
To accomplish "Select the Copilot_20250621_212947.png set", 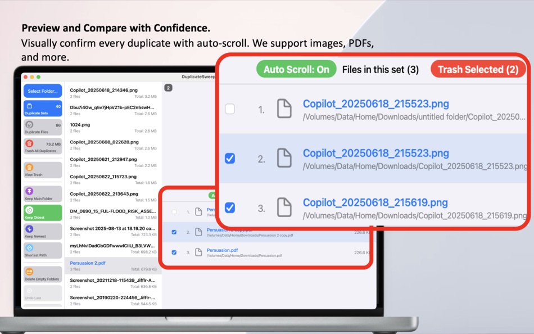I will (x=113, y=162).
